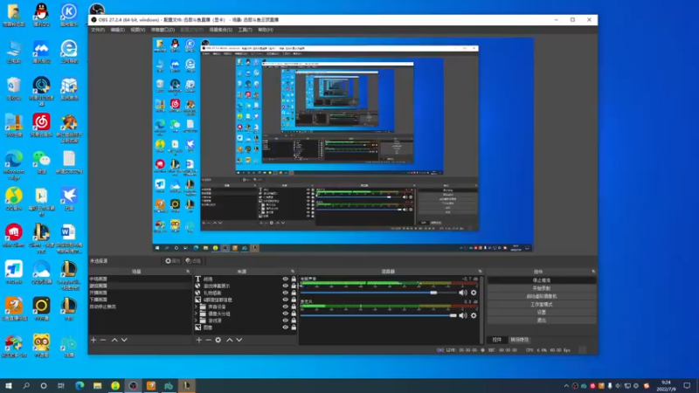
Task: Add a new scene with the plus icon under Scenes
Action: [93, 340]
